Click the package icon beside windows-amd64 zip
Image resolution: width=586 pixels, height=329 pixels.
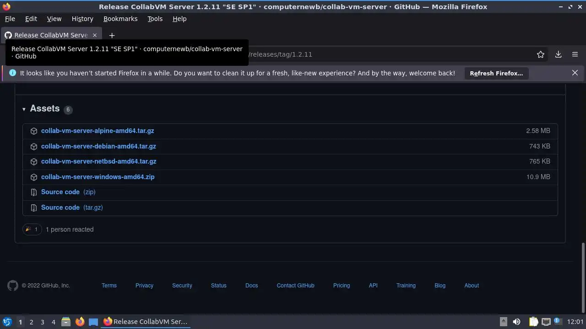point(34,177)
